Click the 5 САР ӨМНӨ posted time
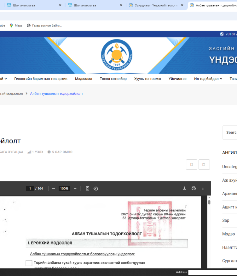 (62, 152)
